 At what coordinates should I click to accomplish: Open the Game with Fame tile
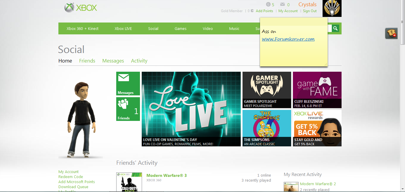tap(317, 90)
